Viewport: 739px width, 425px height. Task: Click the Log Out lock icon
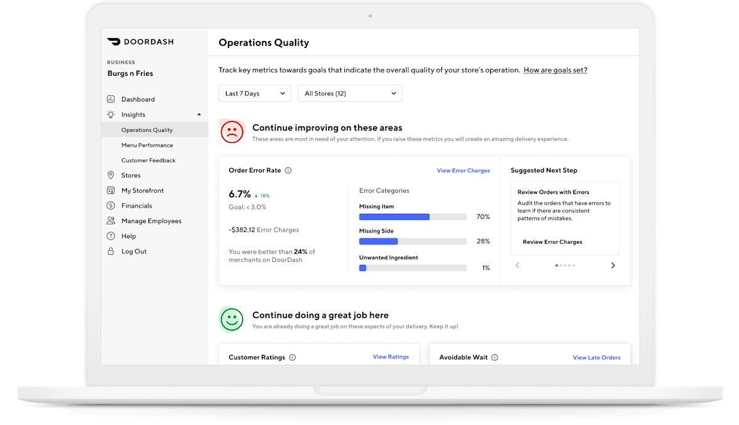click(x=111, y=251)
